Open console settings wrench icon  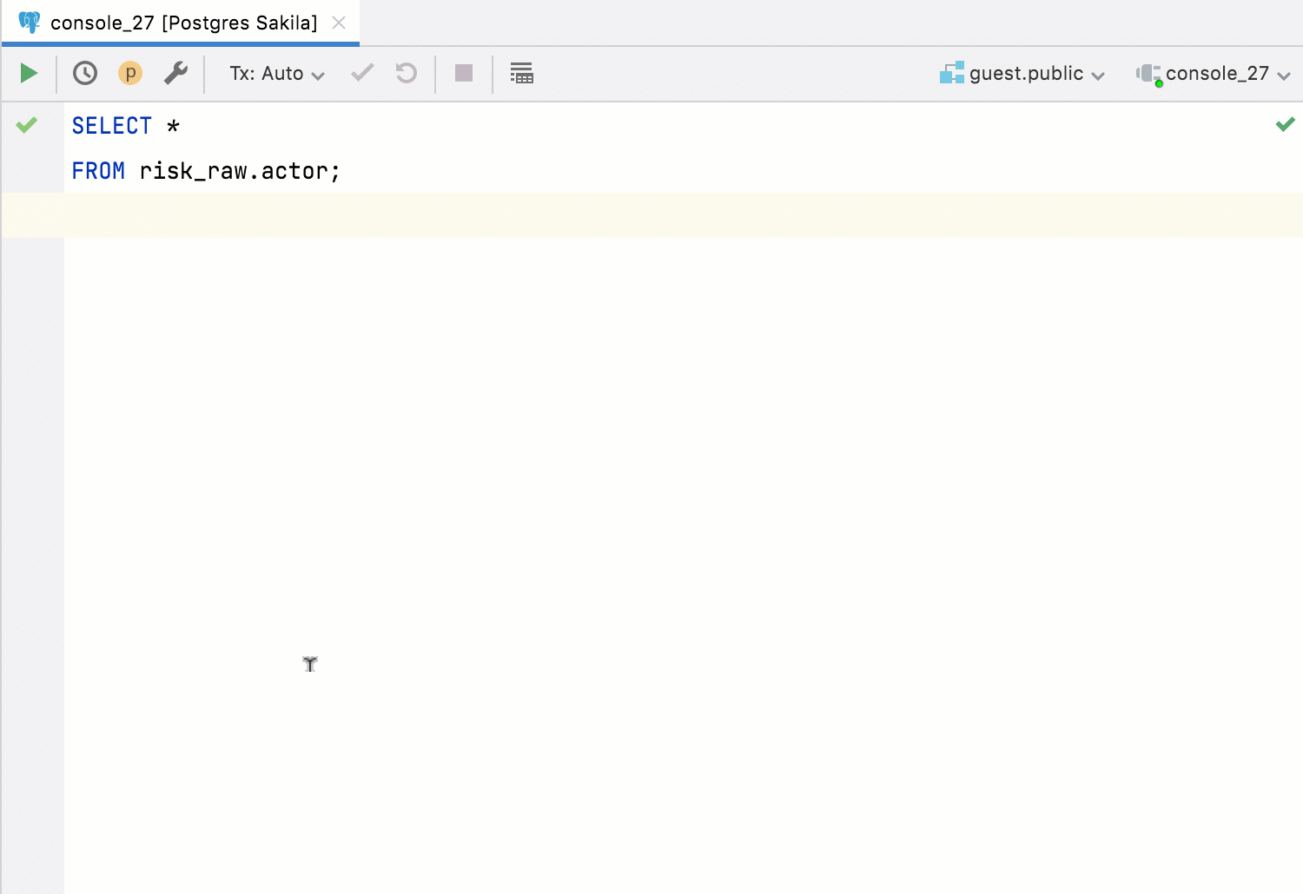click(175, 73)
